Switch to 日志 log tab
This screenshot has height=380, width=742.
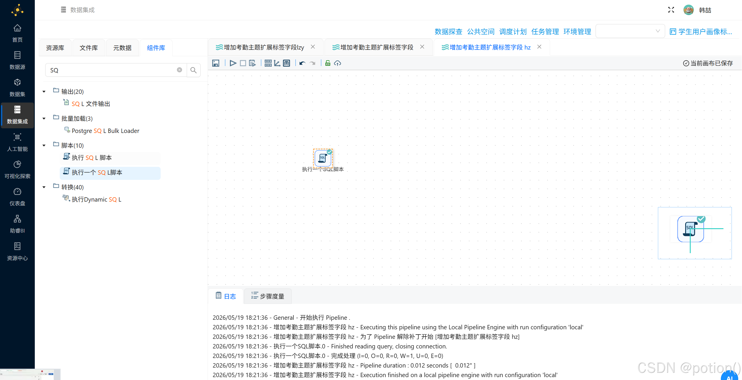pyautogui.click(x=226, y=296)
